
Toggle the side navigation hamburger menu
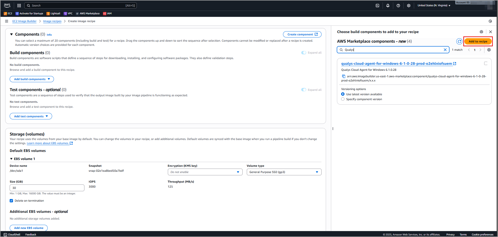click(x=7, y=21)
